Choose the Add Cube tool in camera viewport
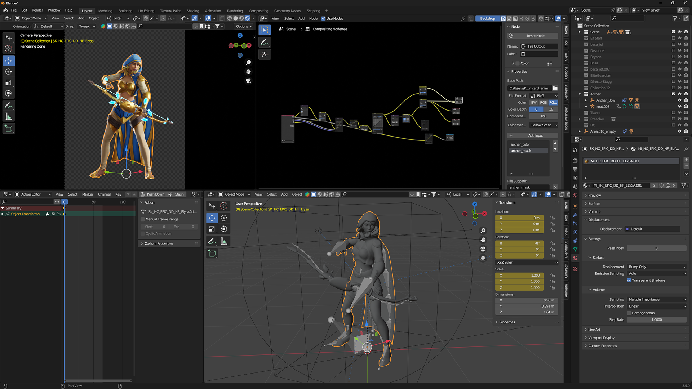 (9, 129)
